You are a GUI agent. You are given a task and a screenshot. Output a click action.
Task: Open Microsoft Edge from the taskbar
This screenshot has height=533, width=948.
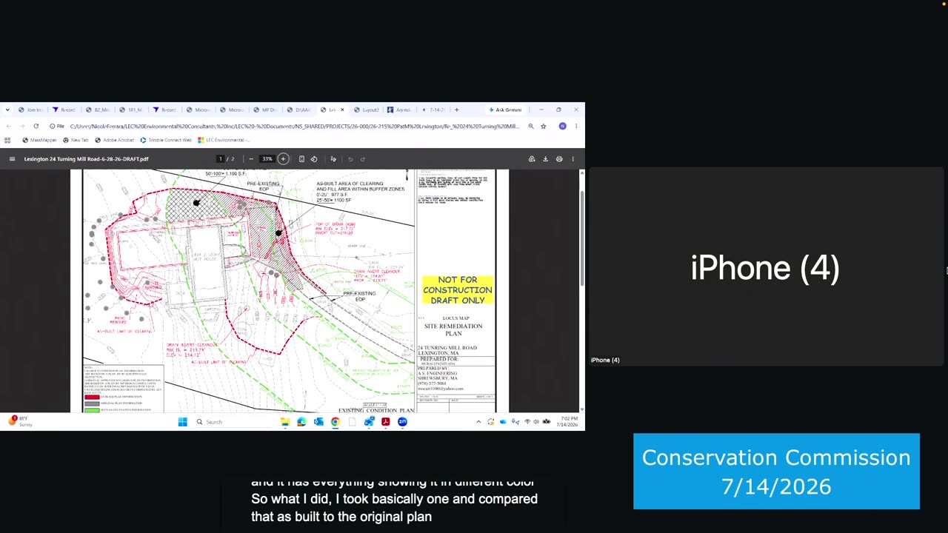pyautogui.click(x=301, y=422)
